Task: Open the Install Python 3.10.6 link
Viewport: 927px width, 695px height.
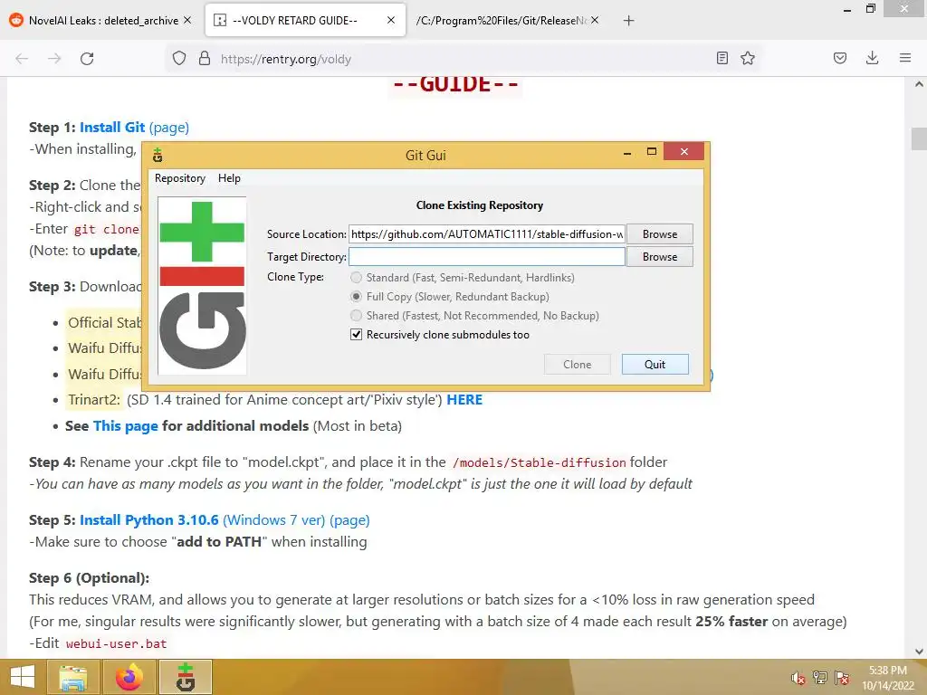Action: click(149, 520)
